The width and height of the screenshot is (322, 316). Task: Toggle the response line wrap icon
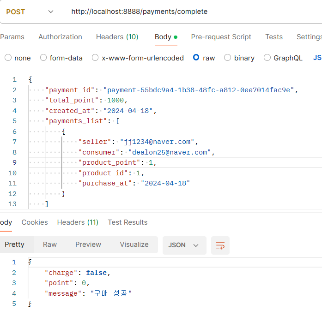(220, 245)
